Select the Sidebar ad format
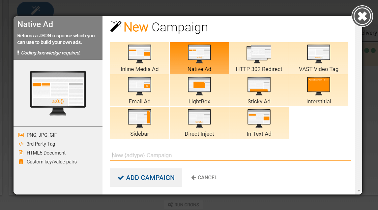Screen dimensions: 378x210 tap(139, 122)
